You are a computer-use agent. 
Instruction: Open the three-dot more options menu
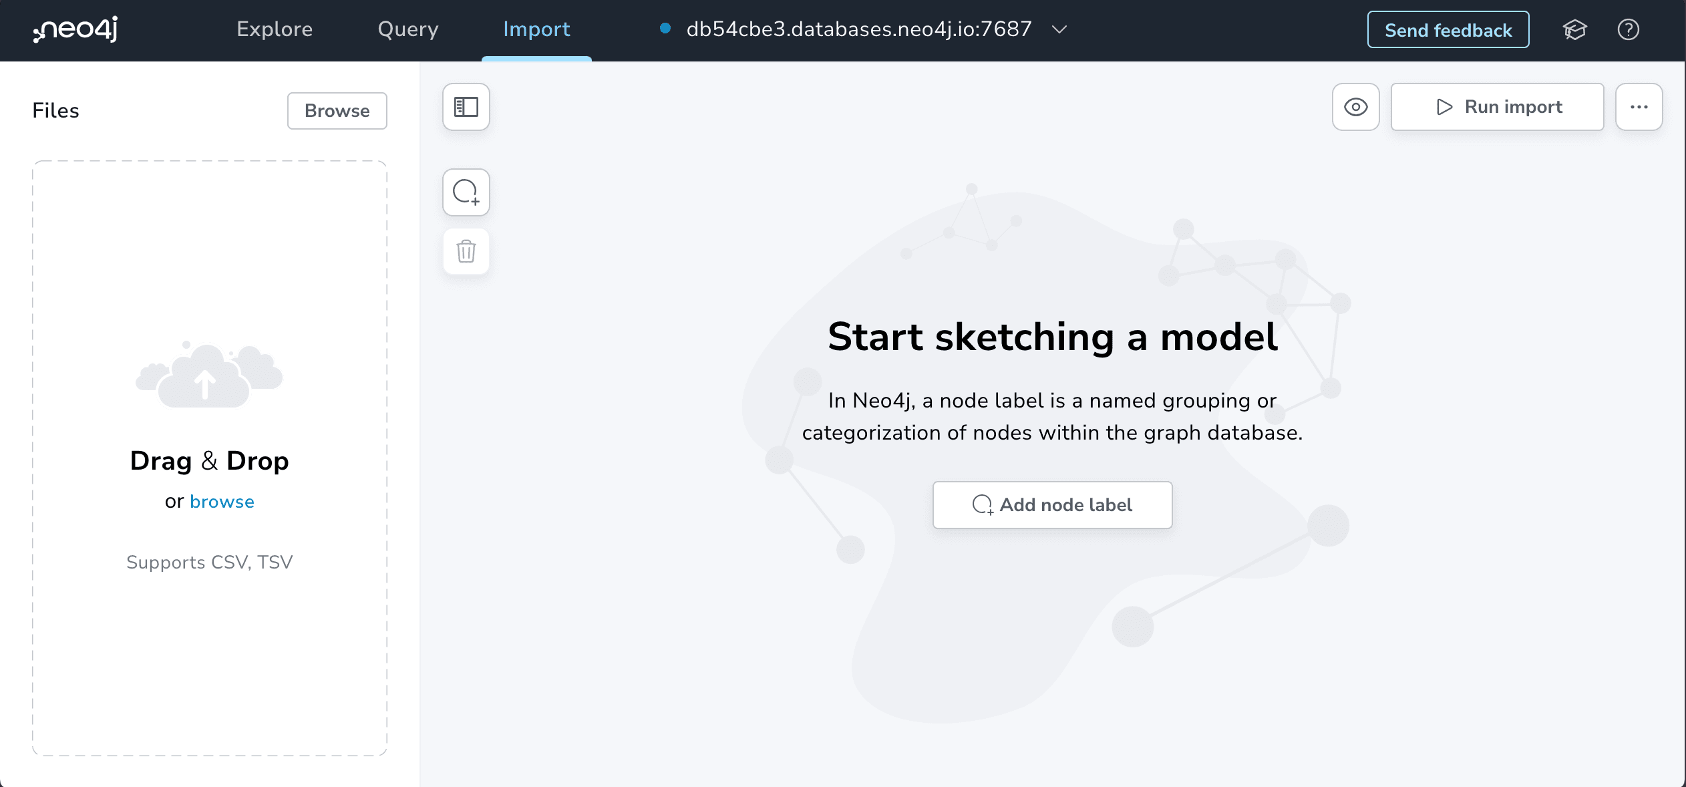[1639, 107]
